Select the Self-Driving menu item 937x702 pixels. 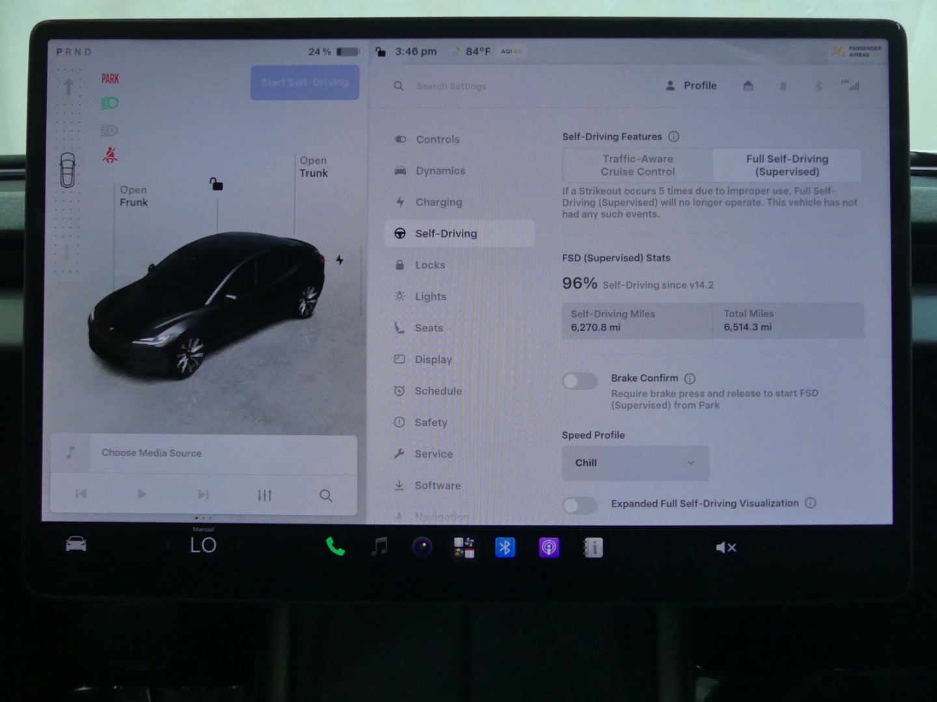tap(460, 233)
